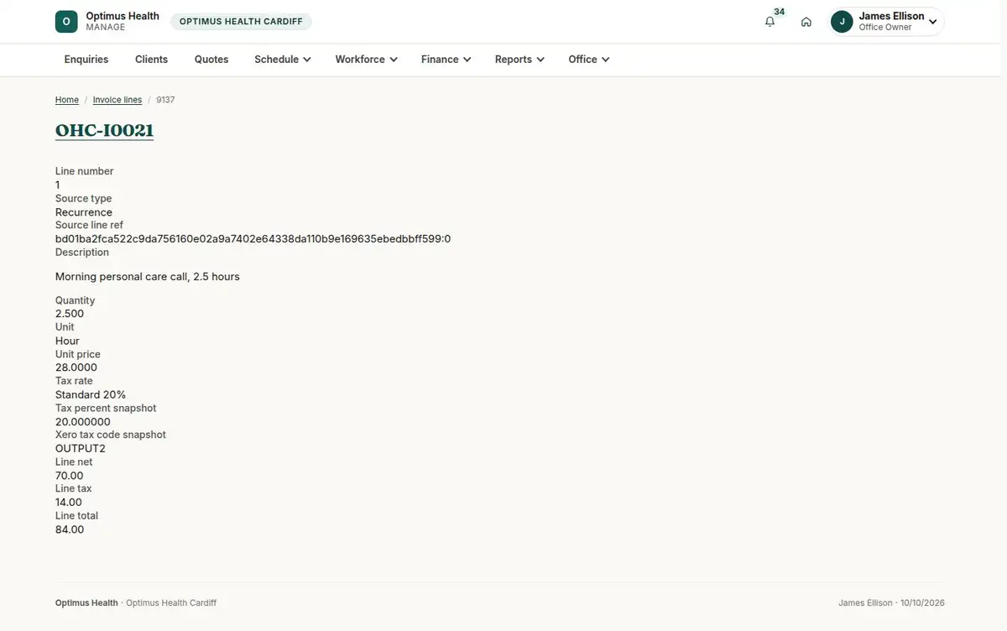
Task: Open the Invoice lines breadcrumb link
Action: point(117,100)
